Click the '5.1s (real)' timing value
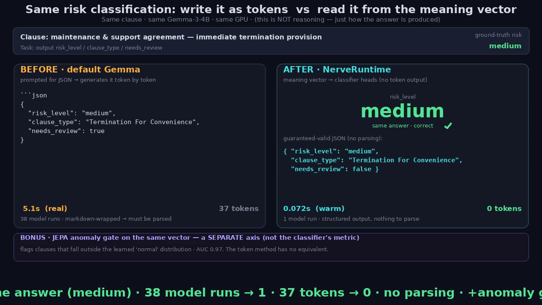Screen dimensions: 542x305 (45, 208)
